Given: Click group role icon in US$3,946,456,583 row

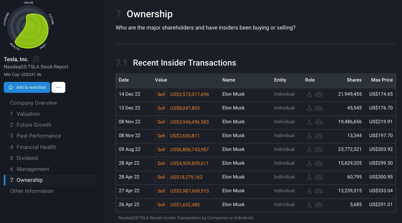Looking at the screenshot, I should coord(319,122).
